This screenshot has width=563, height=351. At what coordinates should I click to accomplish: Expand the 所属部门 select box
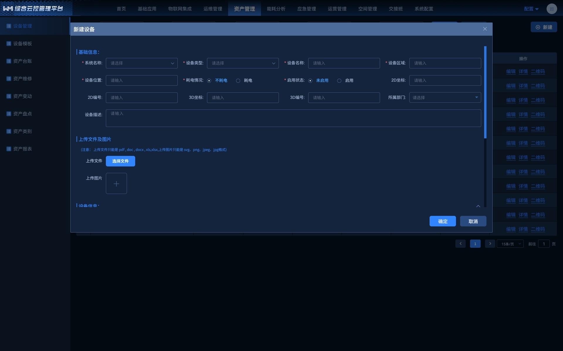(445, 97)
